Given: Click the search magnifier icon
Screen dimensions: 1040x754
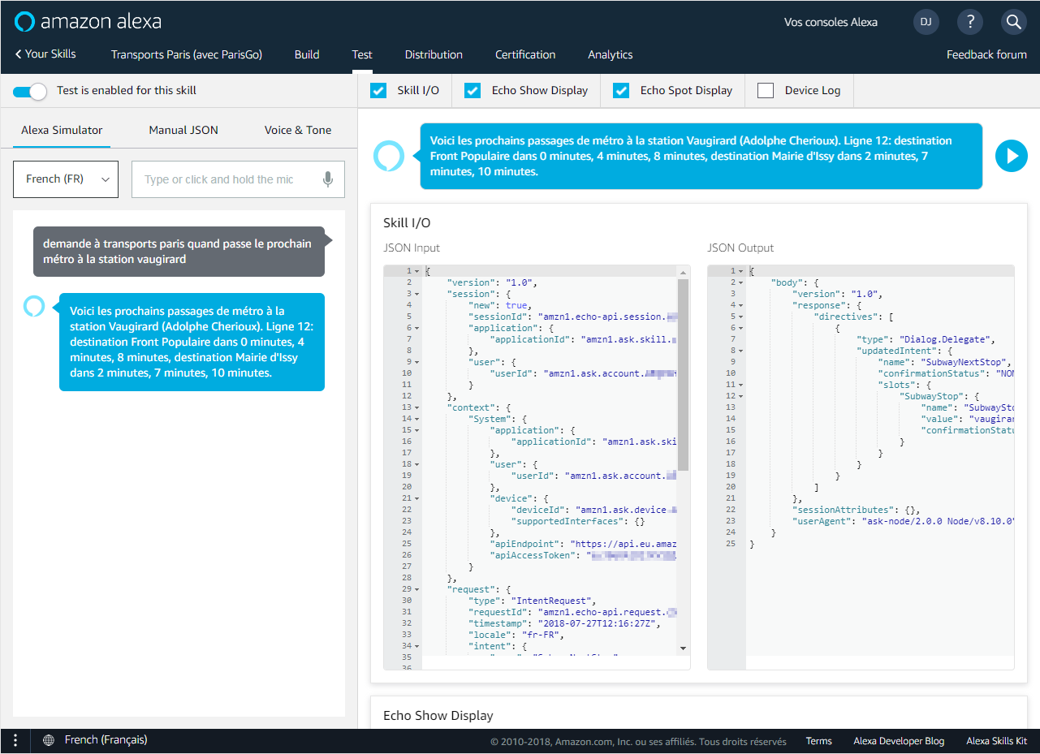Looking at the screenshot, I should [x=1013, y=22].
